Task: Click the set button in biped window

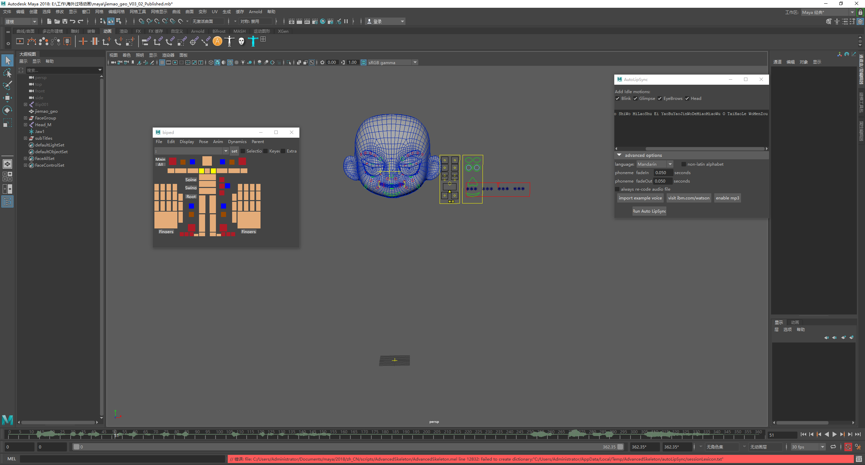Action: click(x=234, y=151)
